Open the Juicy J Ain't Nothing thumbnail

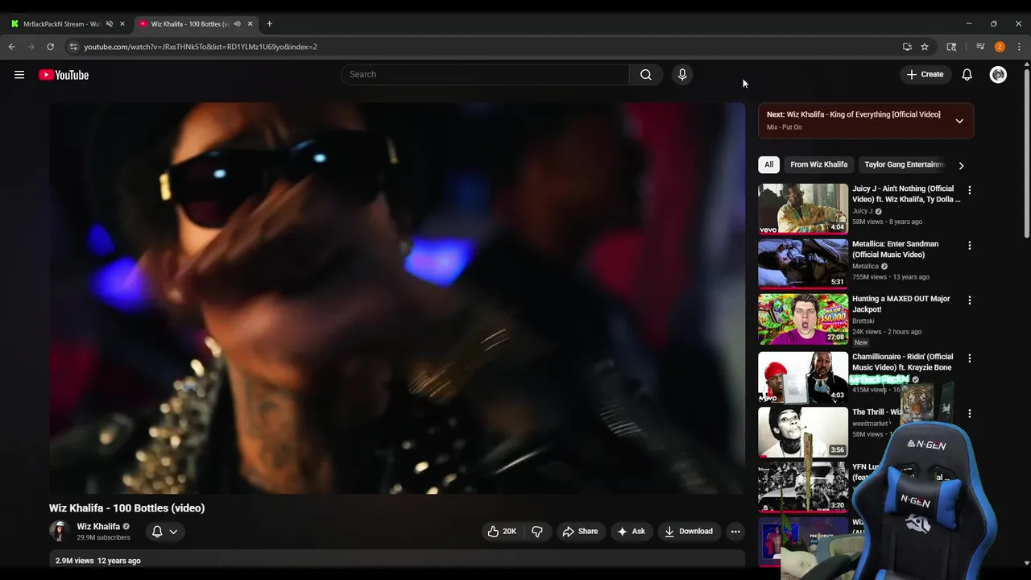click(803, 209)
